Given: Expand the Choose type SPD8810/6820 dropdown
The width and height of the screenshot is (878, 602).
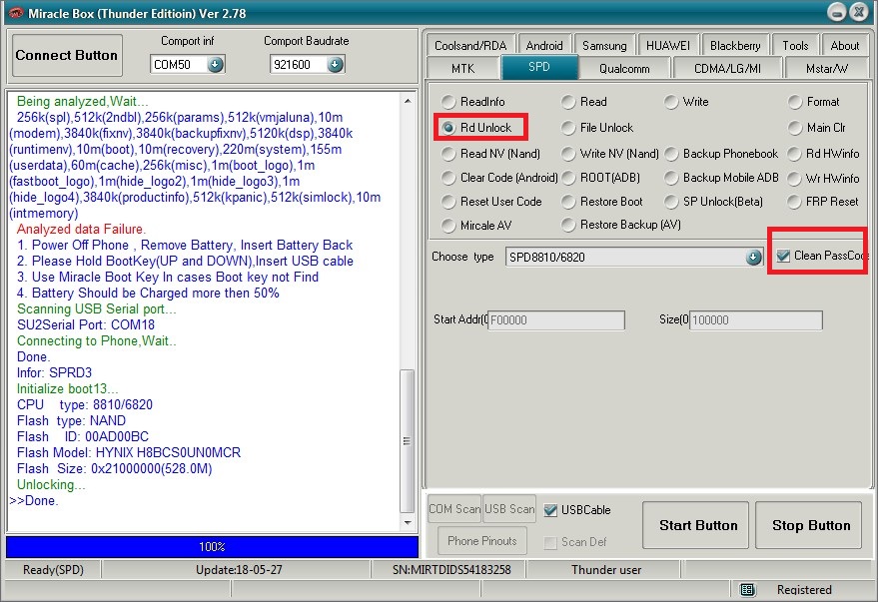Looking at the screenshot, I should coord(754,257).
